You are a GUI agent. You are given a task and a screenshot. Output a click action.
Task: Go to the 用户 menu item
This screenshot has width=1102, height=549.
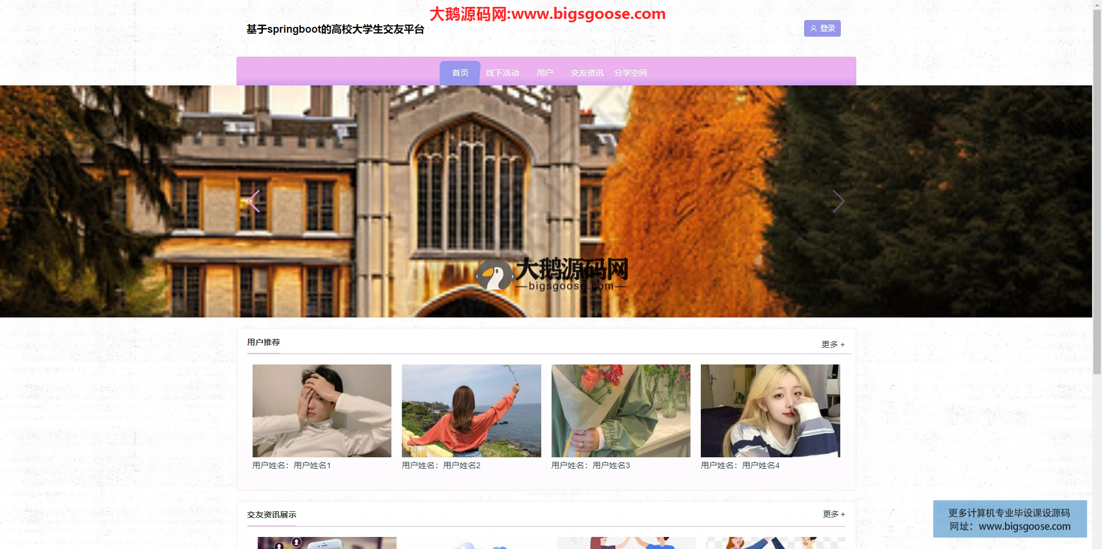pos(545,73)
